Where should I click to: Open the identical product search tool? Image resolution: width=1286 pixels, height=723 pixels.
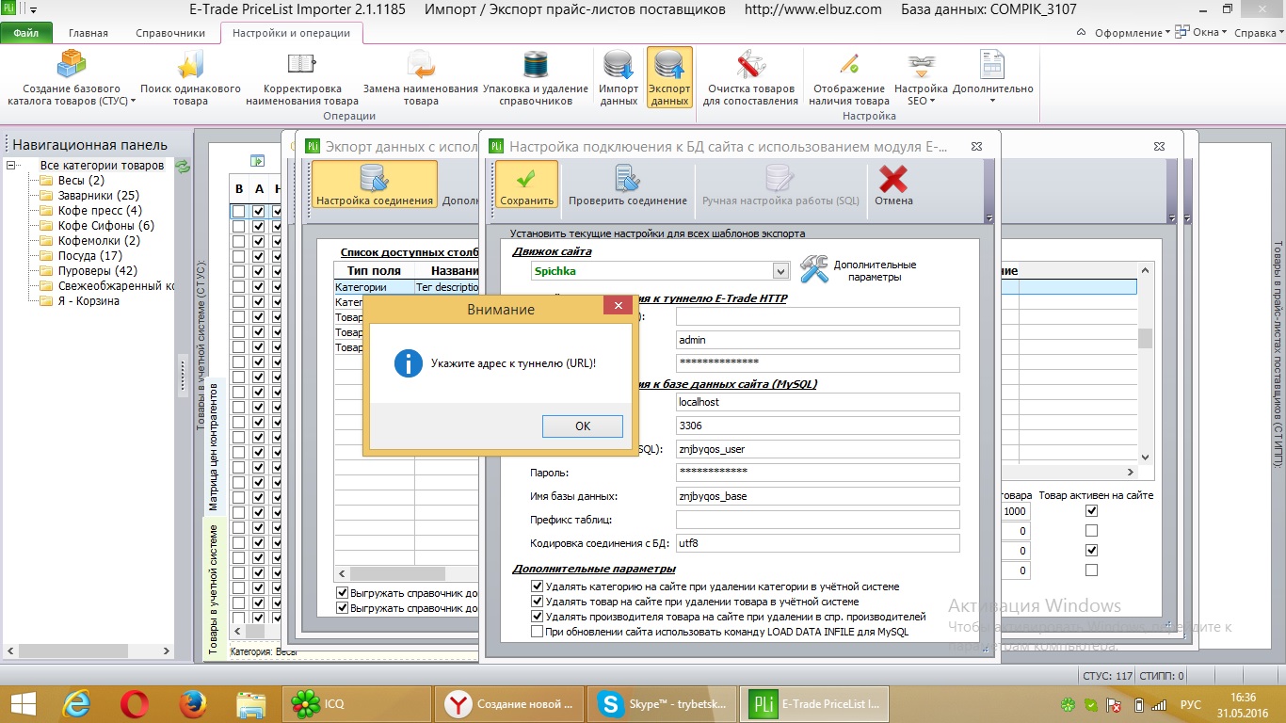[190, 64]
